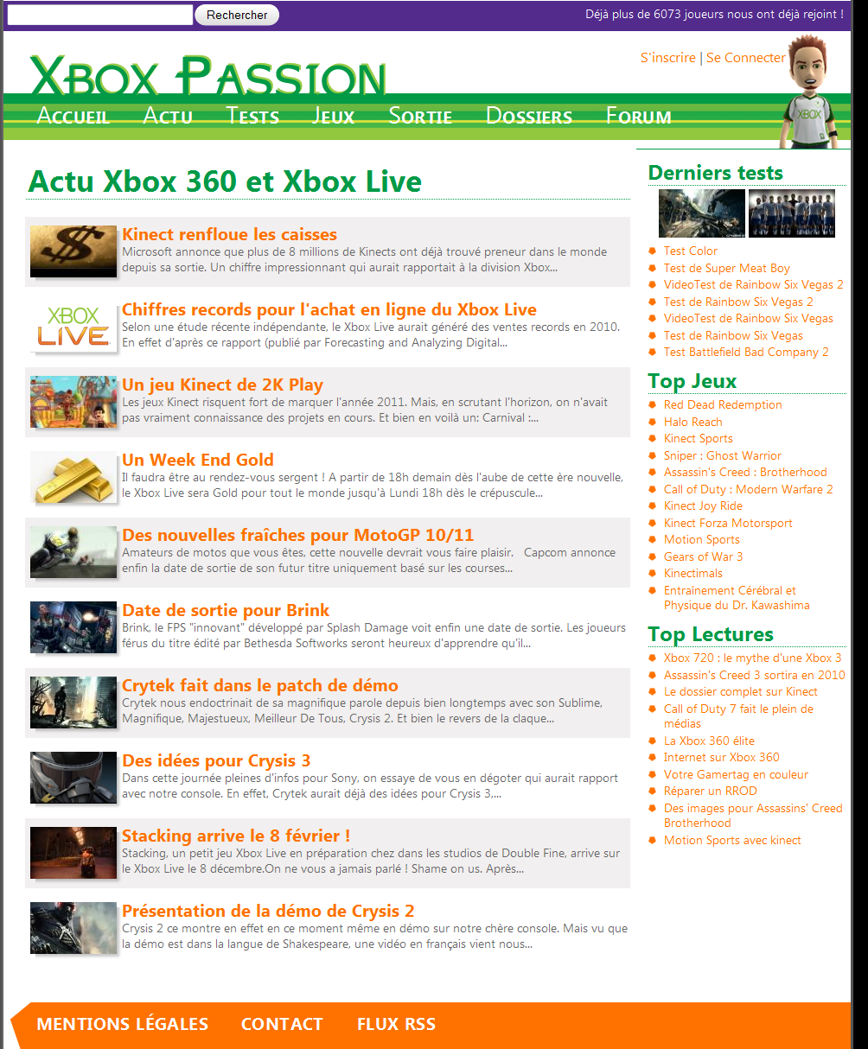Click the gold bars thumbnail
Viewport: 868px width, 1049px height.
click(x=73, y=477)
